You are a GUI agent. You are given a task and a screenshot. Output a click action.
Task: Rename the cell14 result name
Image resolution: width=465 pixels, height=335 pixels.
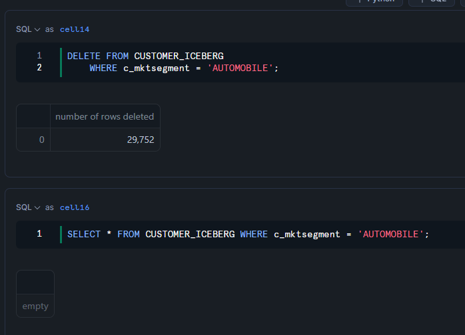pos(75,29)
